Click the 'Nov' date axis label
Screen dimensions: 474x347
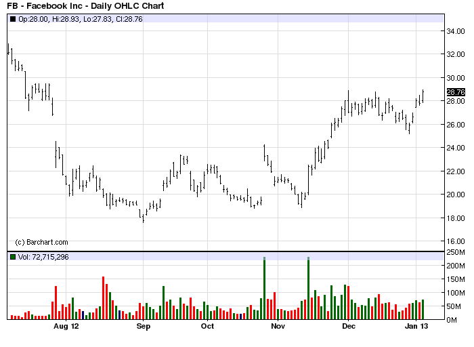point(278,327)
